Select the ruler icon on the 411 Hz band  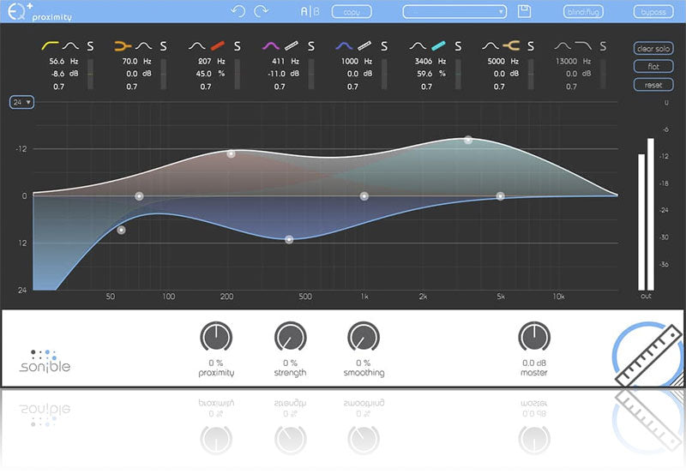(292, 45)
